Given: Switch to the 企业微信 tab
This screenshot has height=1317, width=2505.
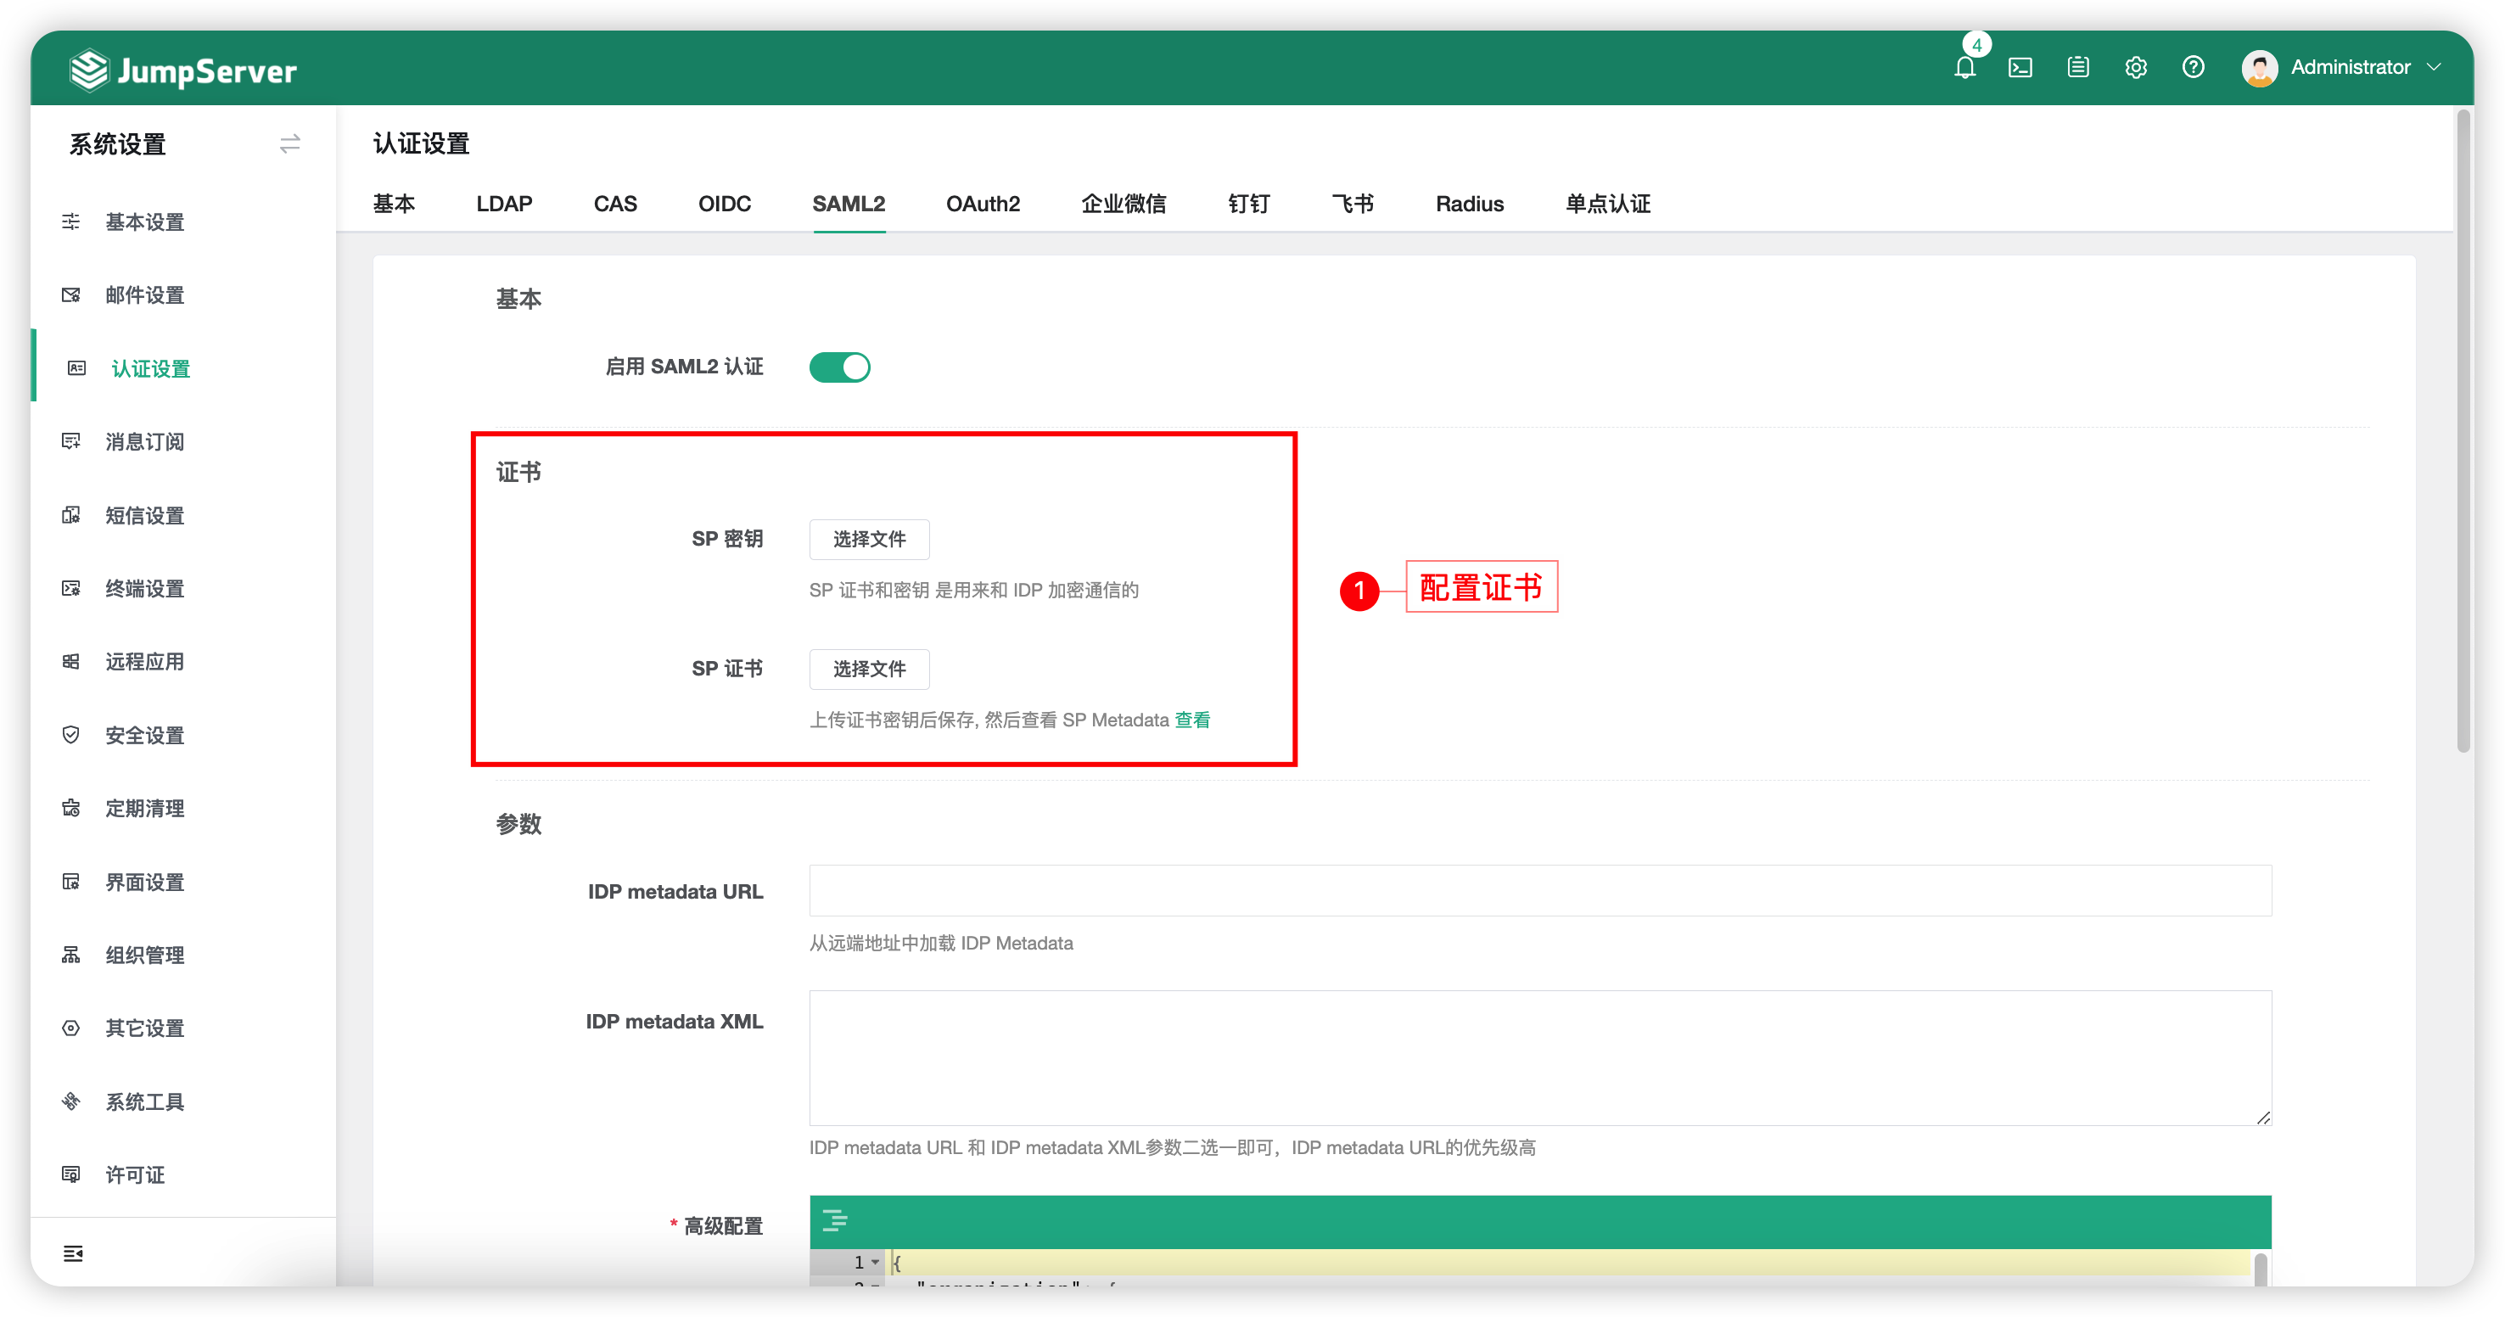Looking at the screenshot, I should 1124,205.
